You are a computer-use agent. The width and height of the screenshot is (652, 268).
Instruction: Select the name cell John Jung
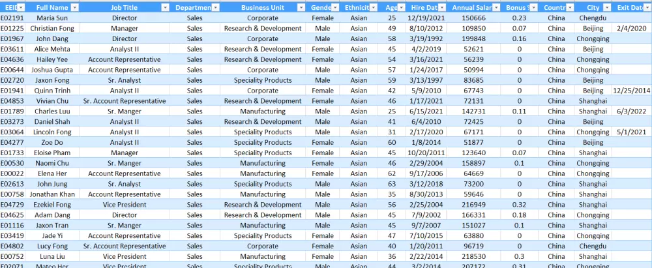(52, 184)
